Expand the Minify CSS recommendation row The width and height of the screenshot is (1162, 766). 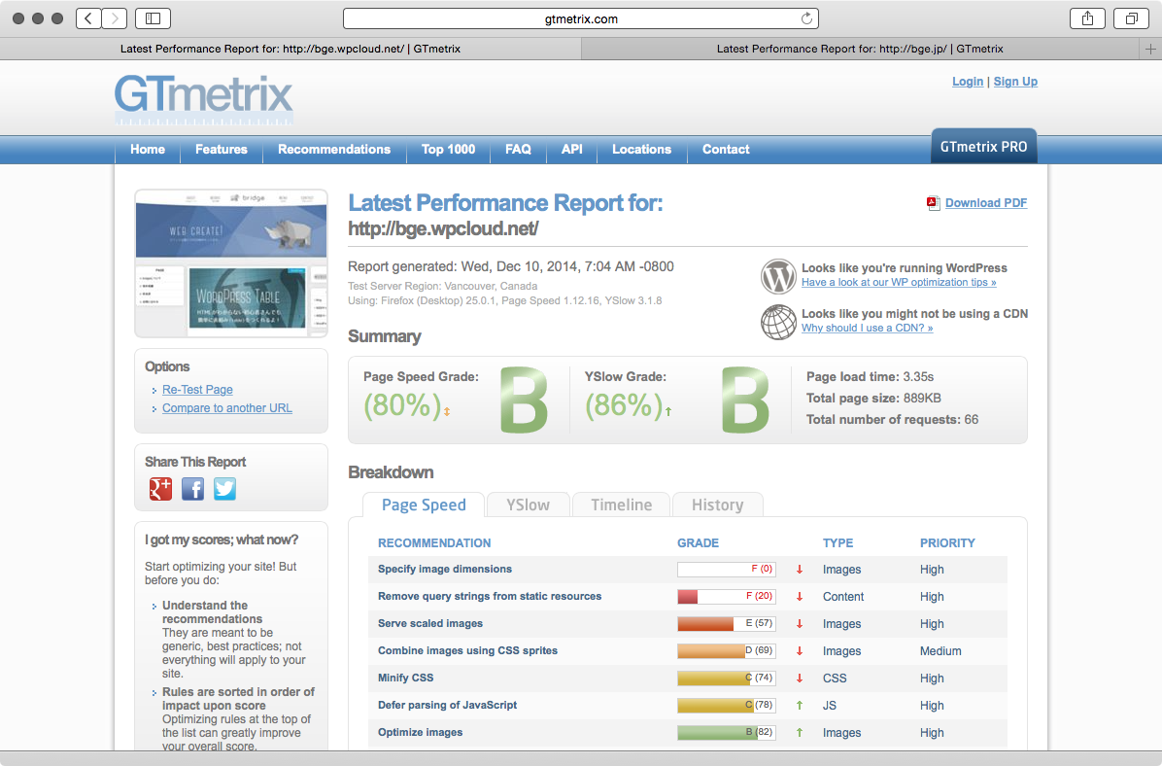tap(405, 679)
